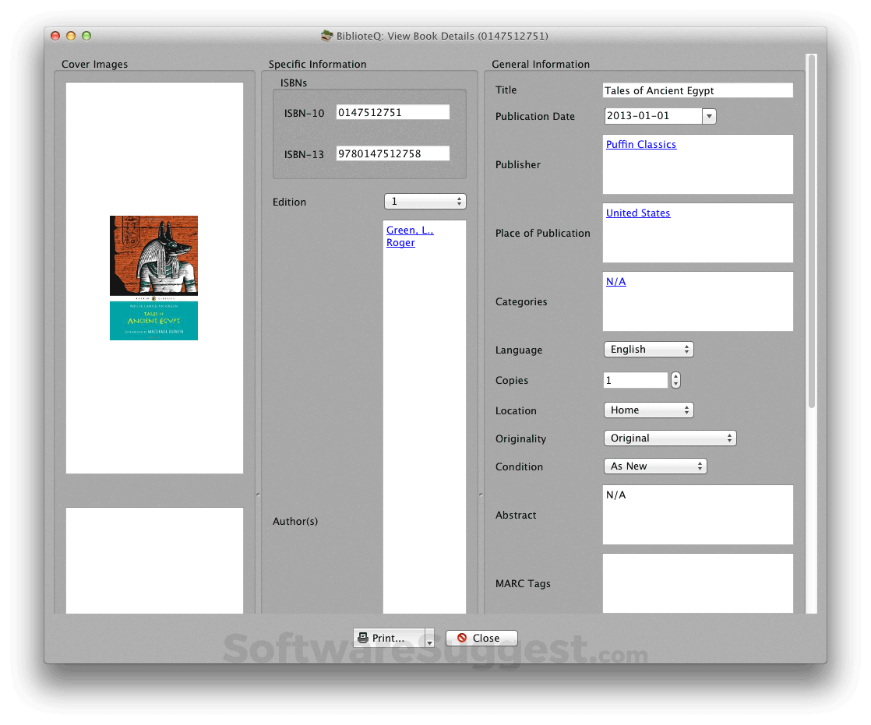Screen dimensions: 871x725
Task: Open the N/A categories link
Action: point(615,281)
